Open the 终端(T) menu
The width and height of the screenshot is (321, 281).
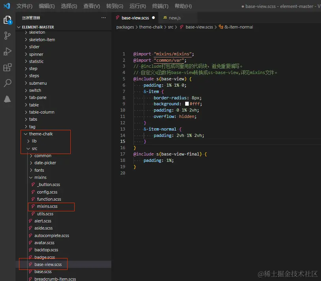click(x=160, y=6)
